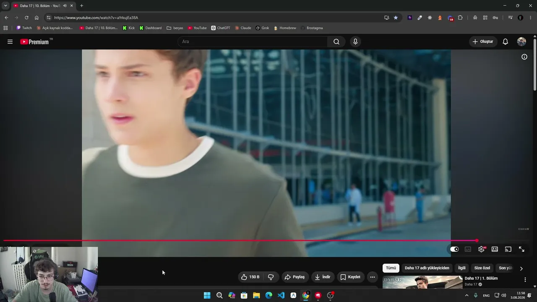Reload the page
The height and width of the screenshot is (302, 537).
(x=26, y=18)
